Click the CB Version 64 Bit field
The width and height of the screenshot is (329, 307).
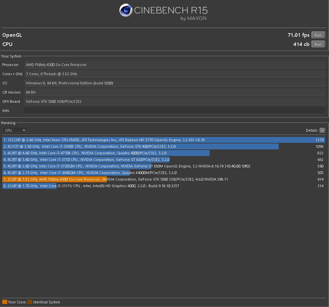tap(175, 92)
